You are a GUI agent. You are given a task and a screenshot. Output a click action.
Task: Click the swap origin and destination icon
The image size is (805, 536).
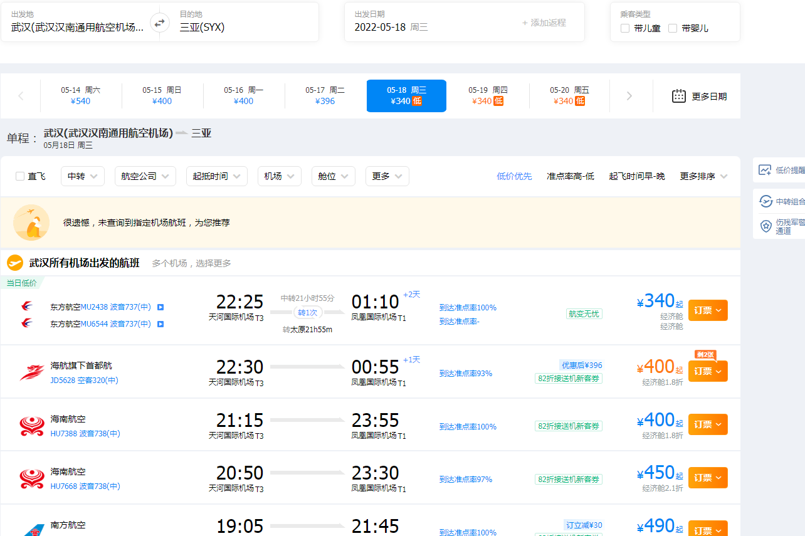159,22
